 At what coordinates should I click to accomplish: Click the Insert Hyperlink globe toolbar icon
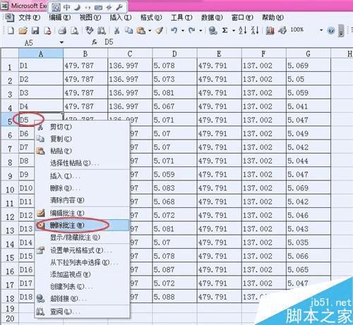(213, 30)
